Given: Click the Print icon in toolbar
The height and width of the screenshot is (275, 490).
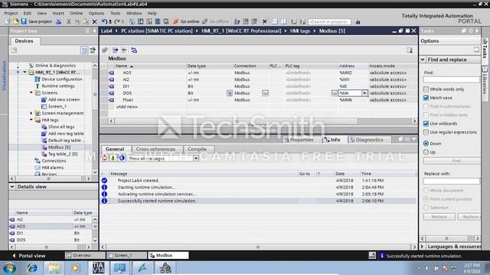Looking at the screenshot, I should (x=58, y=21).
